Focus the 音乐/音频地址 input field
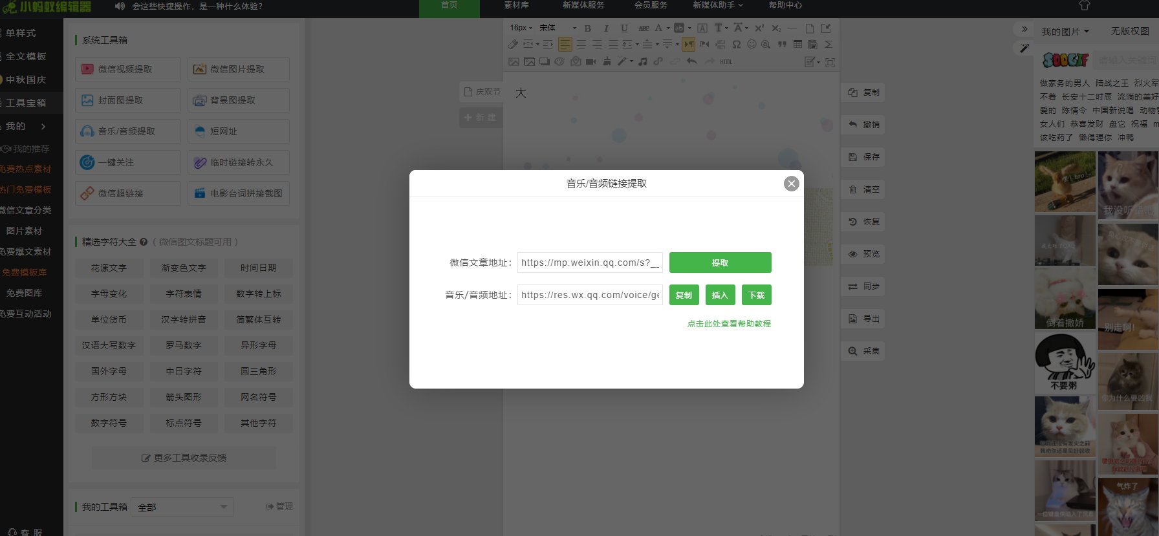 click(x=590, y=295)
